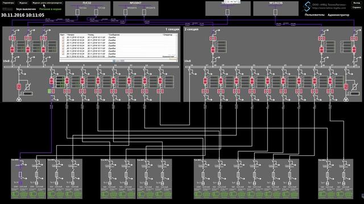Click the Звук выключен status text
364x204 pixels.
(x=26, y=9)
